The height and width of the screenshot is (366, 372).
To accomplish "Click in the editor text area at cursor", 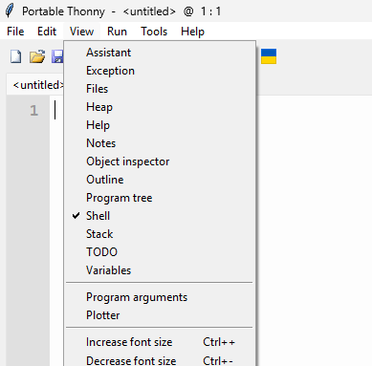I will tap(55, 110).
